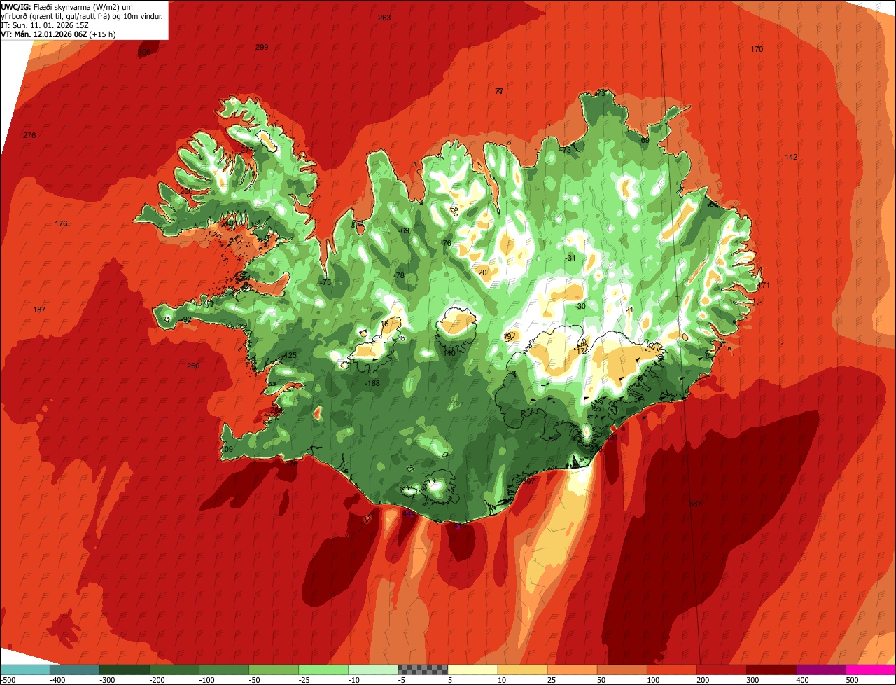Click the checkered -5 to 5 legend swatch
896x685 pixels.
coord(423,670)
